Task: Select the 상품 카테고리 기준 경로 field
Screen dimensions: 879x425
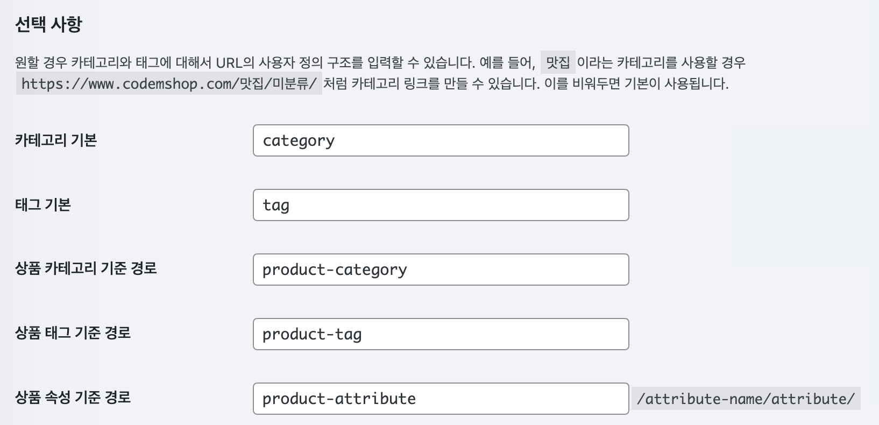Action: pos(441,270)
